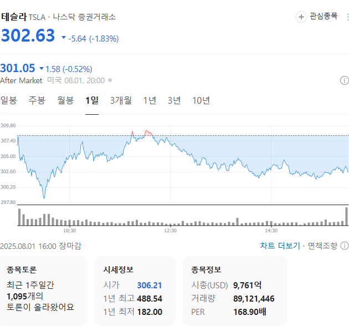Open the 면책조항 text link

322,246
